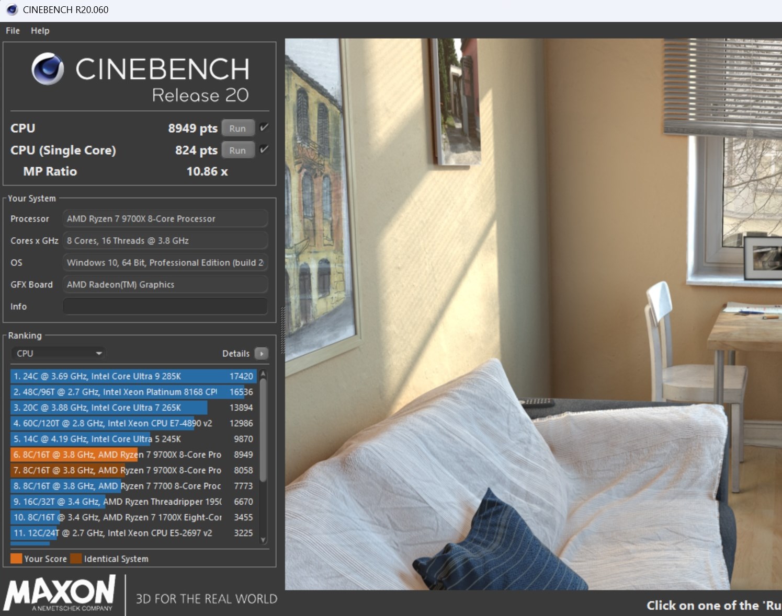
Task: Toggle the CPU (Single Core) test checkbox
Action: pos(264,149)
